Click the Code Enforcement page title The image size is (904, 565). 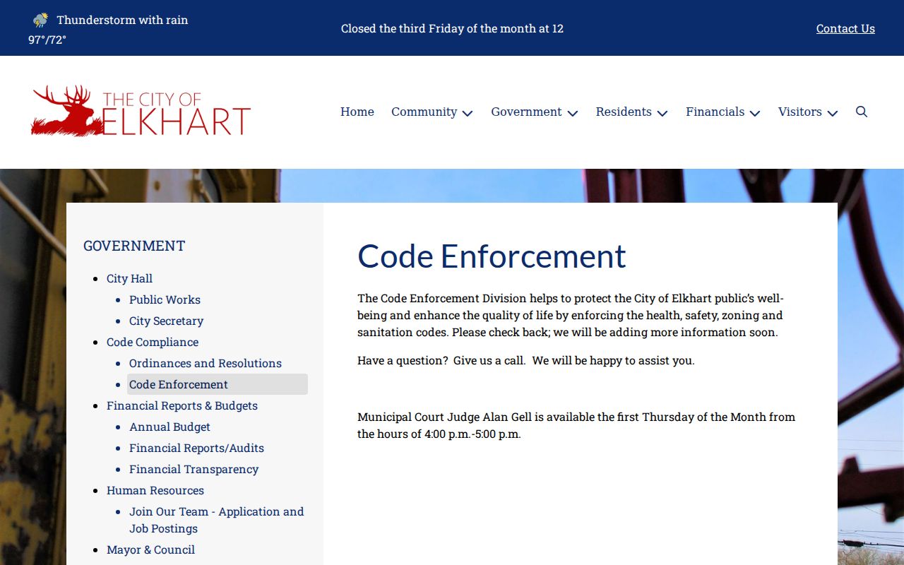[x=492, y=256]
